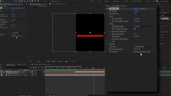Select the Type tool
The height and width of the screenshot is (96, 171).
point(24,1)
